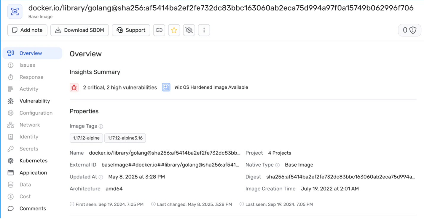The width and height of the screenshot is (424, 219).
Task: Click the Last changed info icon
Action: (x=153, y=204)
